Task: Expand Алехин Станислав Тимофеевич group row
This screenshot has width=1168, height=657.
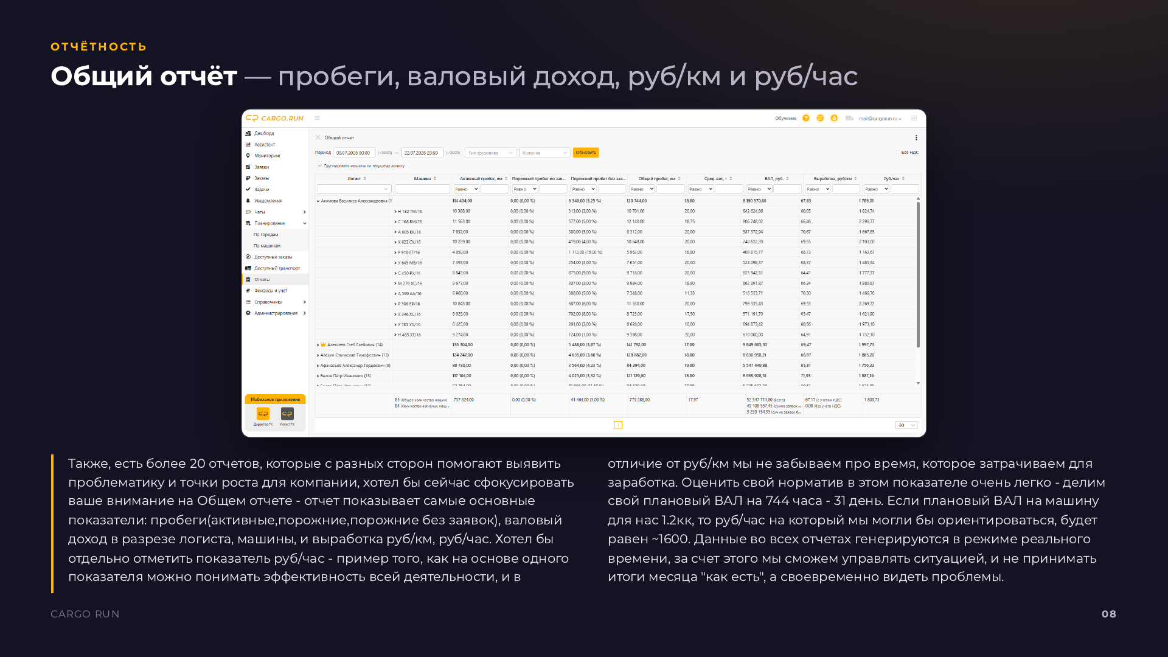Action: (318, 355)
